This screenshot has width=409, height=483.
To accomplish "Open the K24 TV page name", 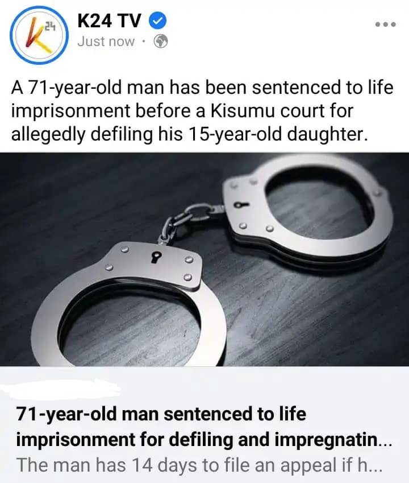I will [x=109, y=21].
